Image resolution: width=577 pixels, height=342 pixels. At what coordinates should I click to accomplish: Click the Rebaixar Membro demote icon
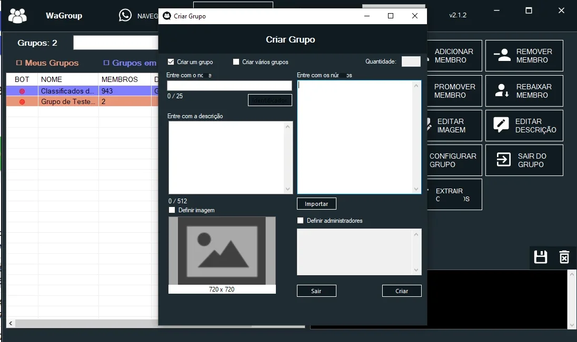tap(502, 90)
